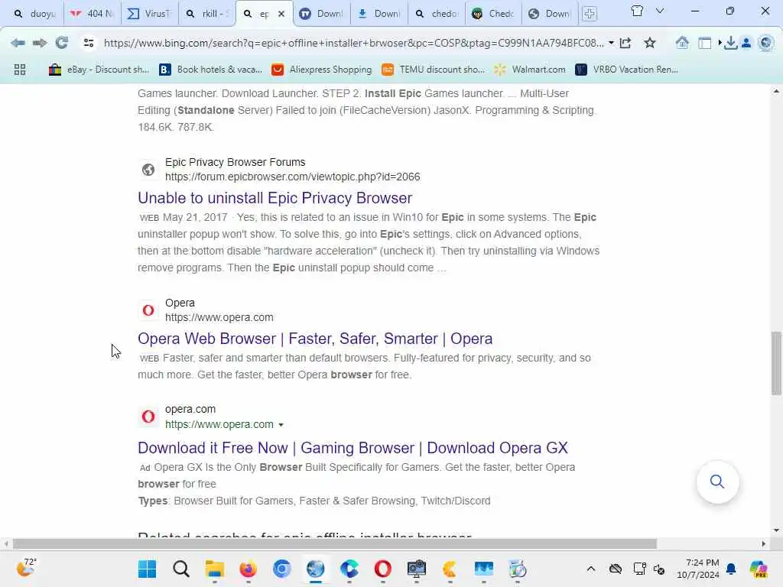The height and width of the screenshot is (587, 783).
Task: Open the weather widget showing 72°
Action: click(26, 568)
